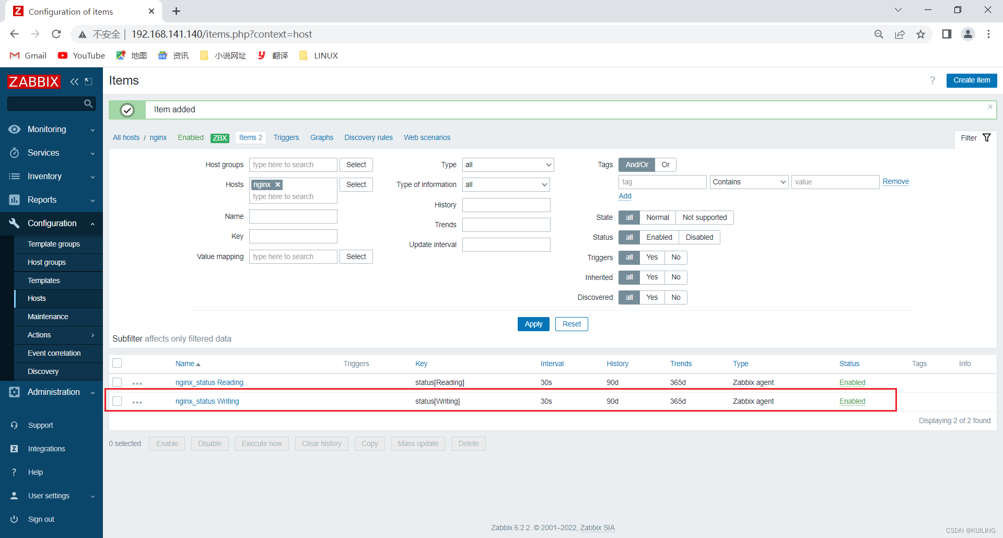The image size is (1003, 538).
Task: Click the Integrations Z icon
Action: (14, 449)
